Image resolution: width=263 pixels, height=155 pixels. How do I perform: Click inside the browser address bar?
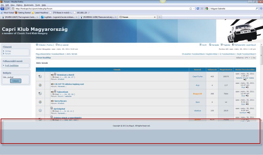point(99,8)
